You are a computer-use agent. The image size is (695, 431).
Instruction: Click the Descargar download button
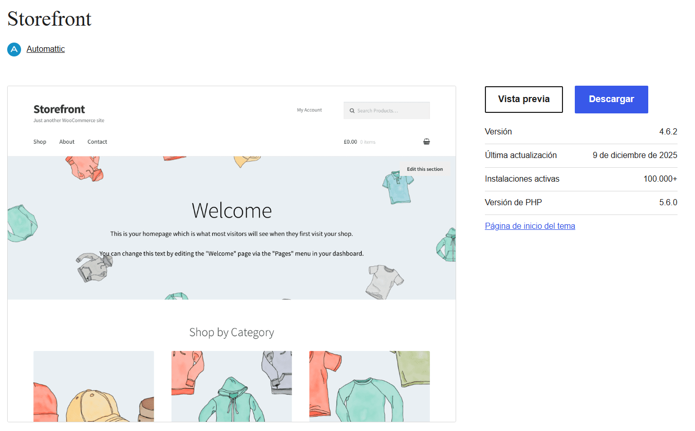click(611, 100)
